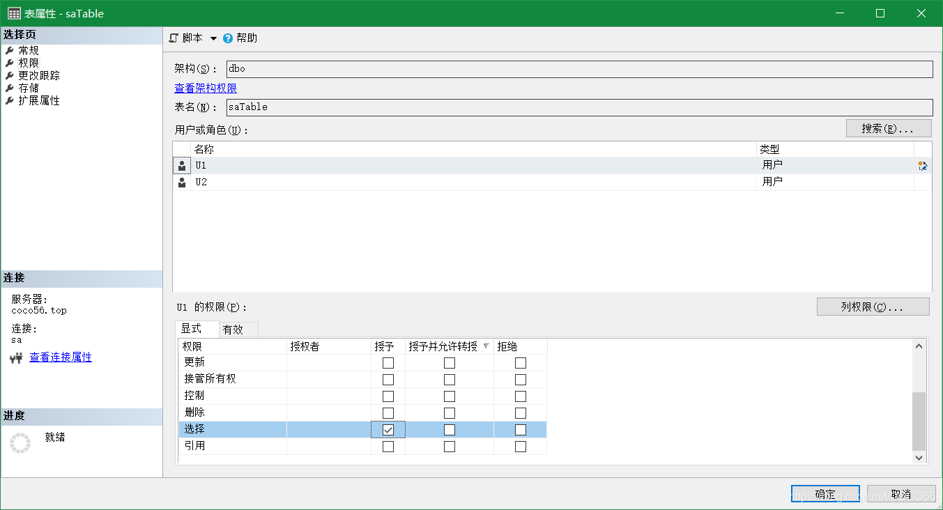Check 授予并允许转授 for 控制 permission
Screen dimensions: 943x510
tap(450, 396)
